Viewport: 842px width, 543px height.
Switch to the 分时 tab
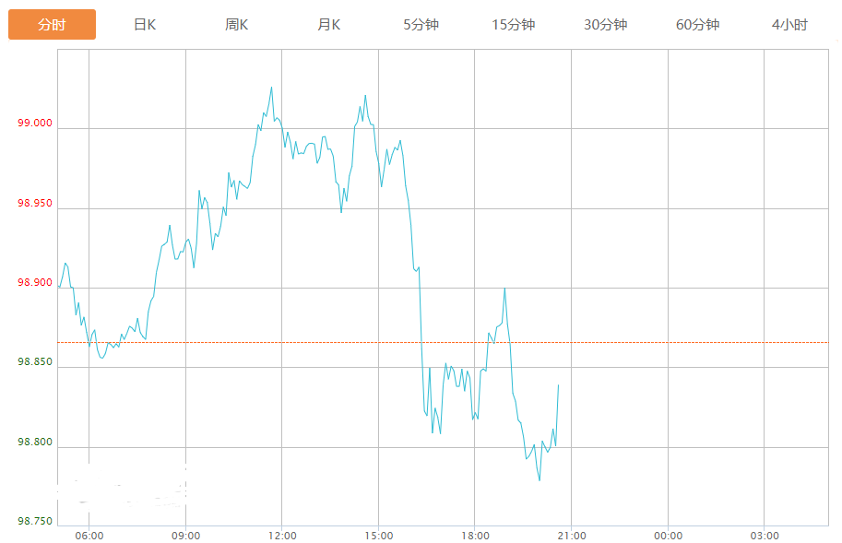(52, 25)
